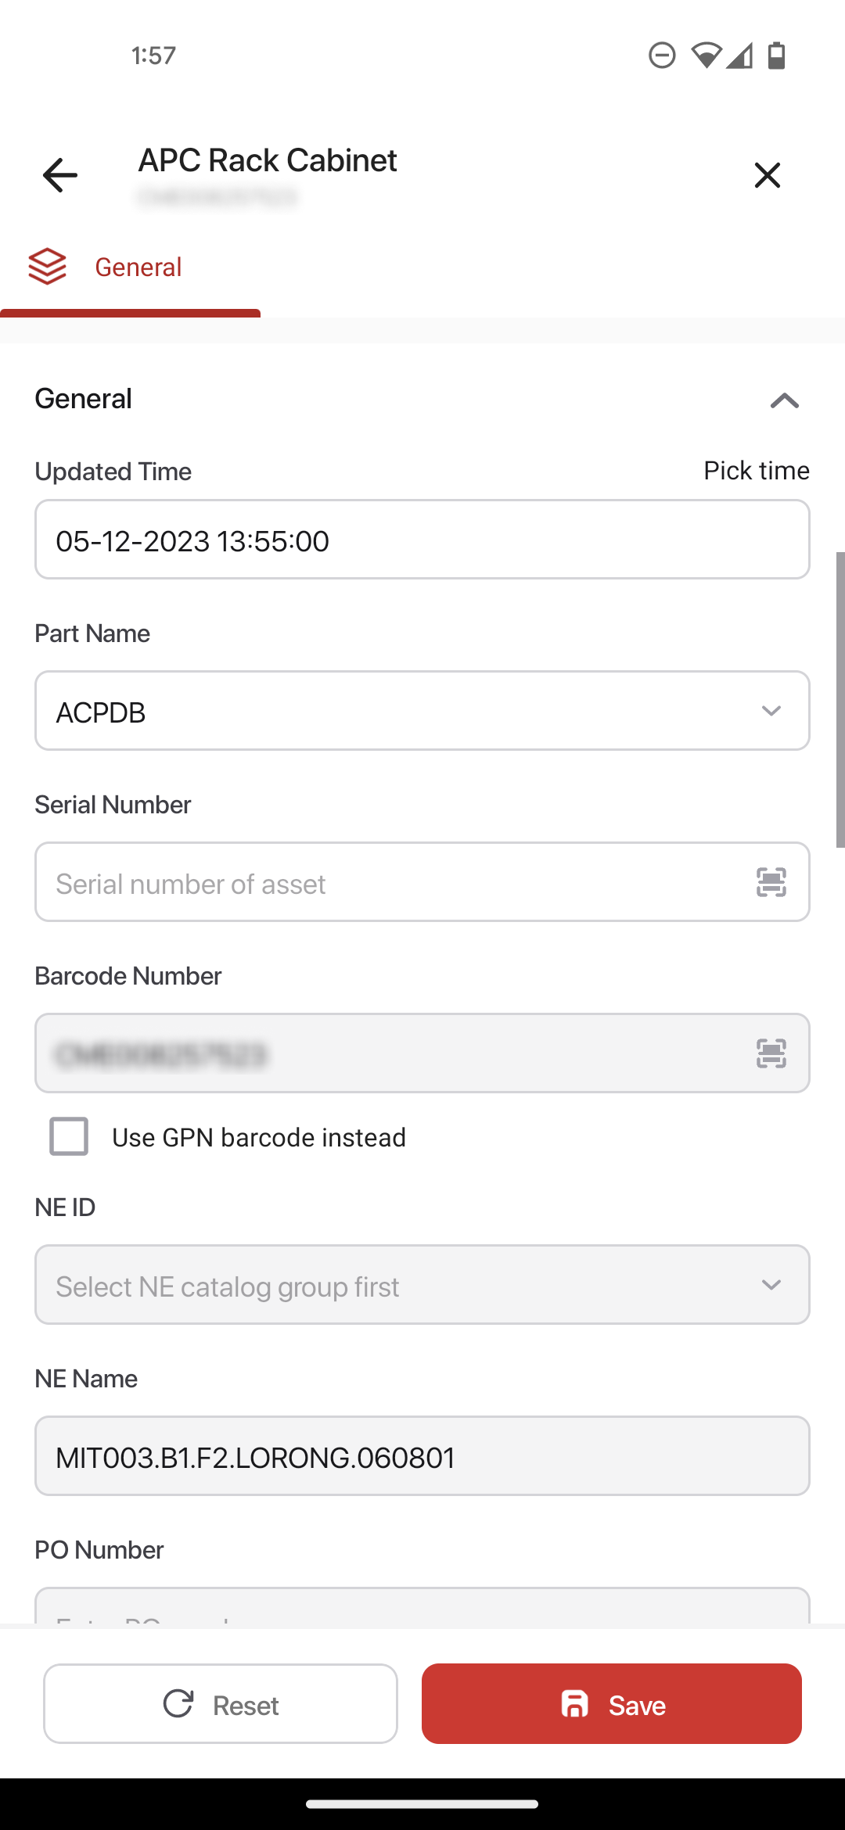Scan barcode for Serial Number field
This screenshot has width=845, height=1830.
pos(771,882)
